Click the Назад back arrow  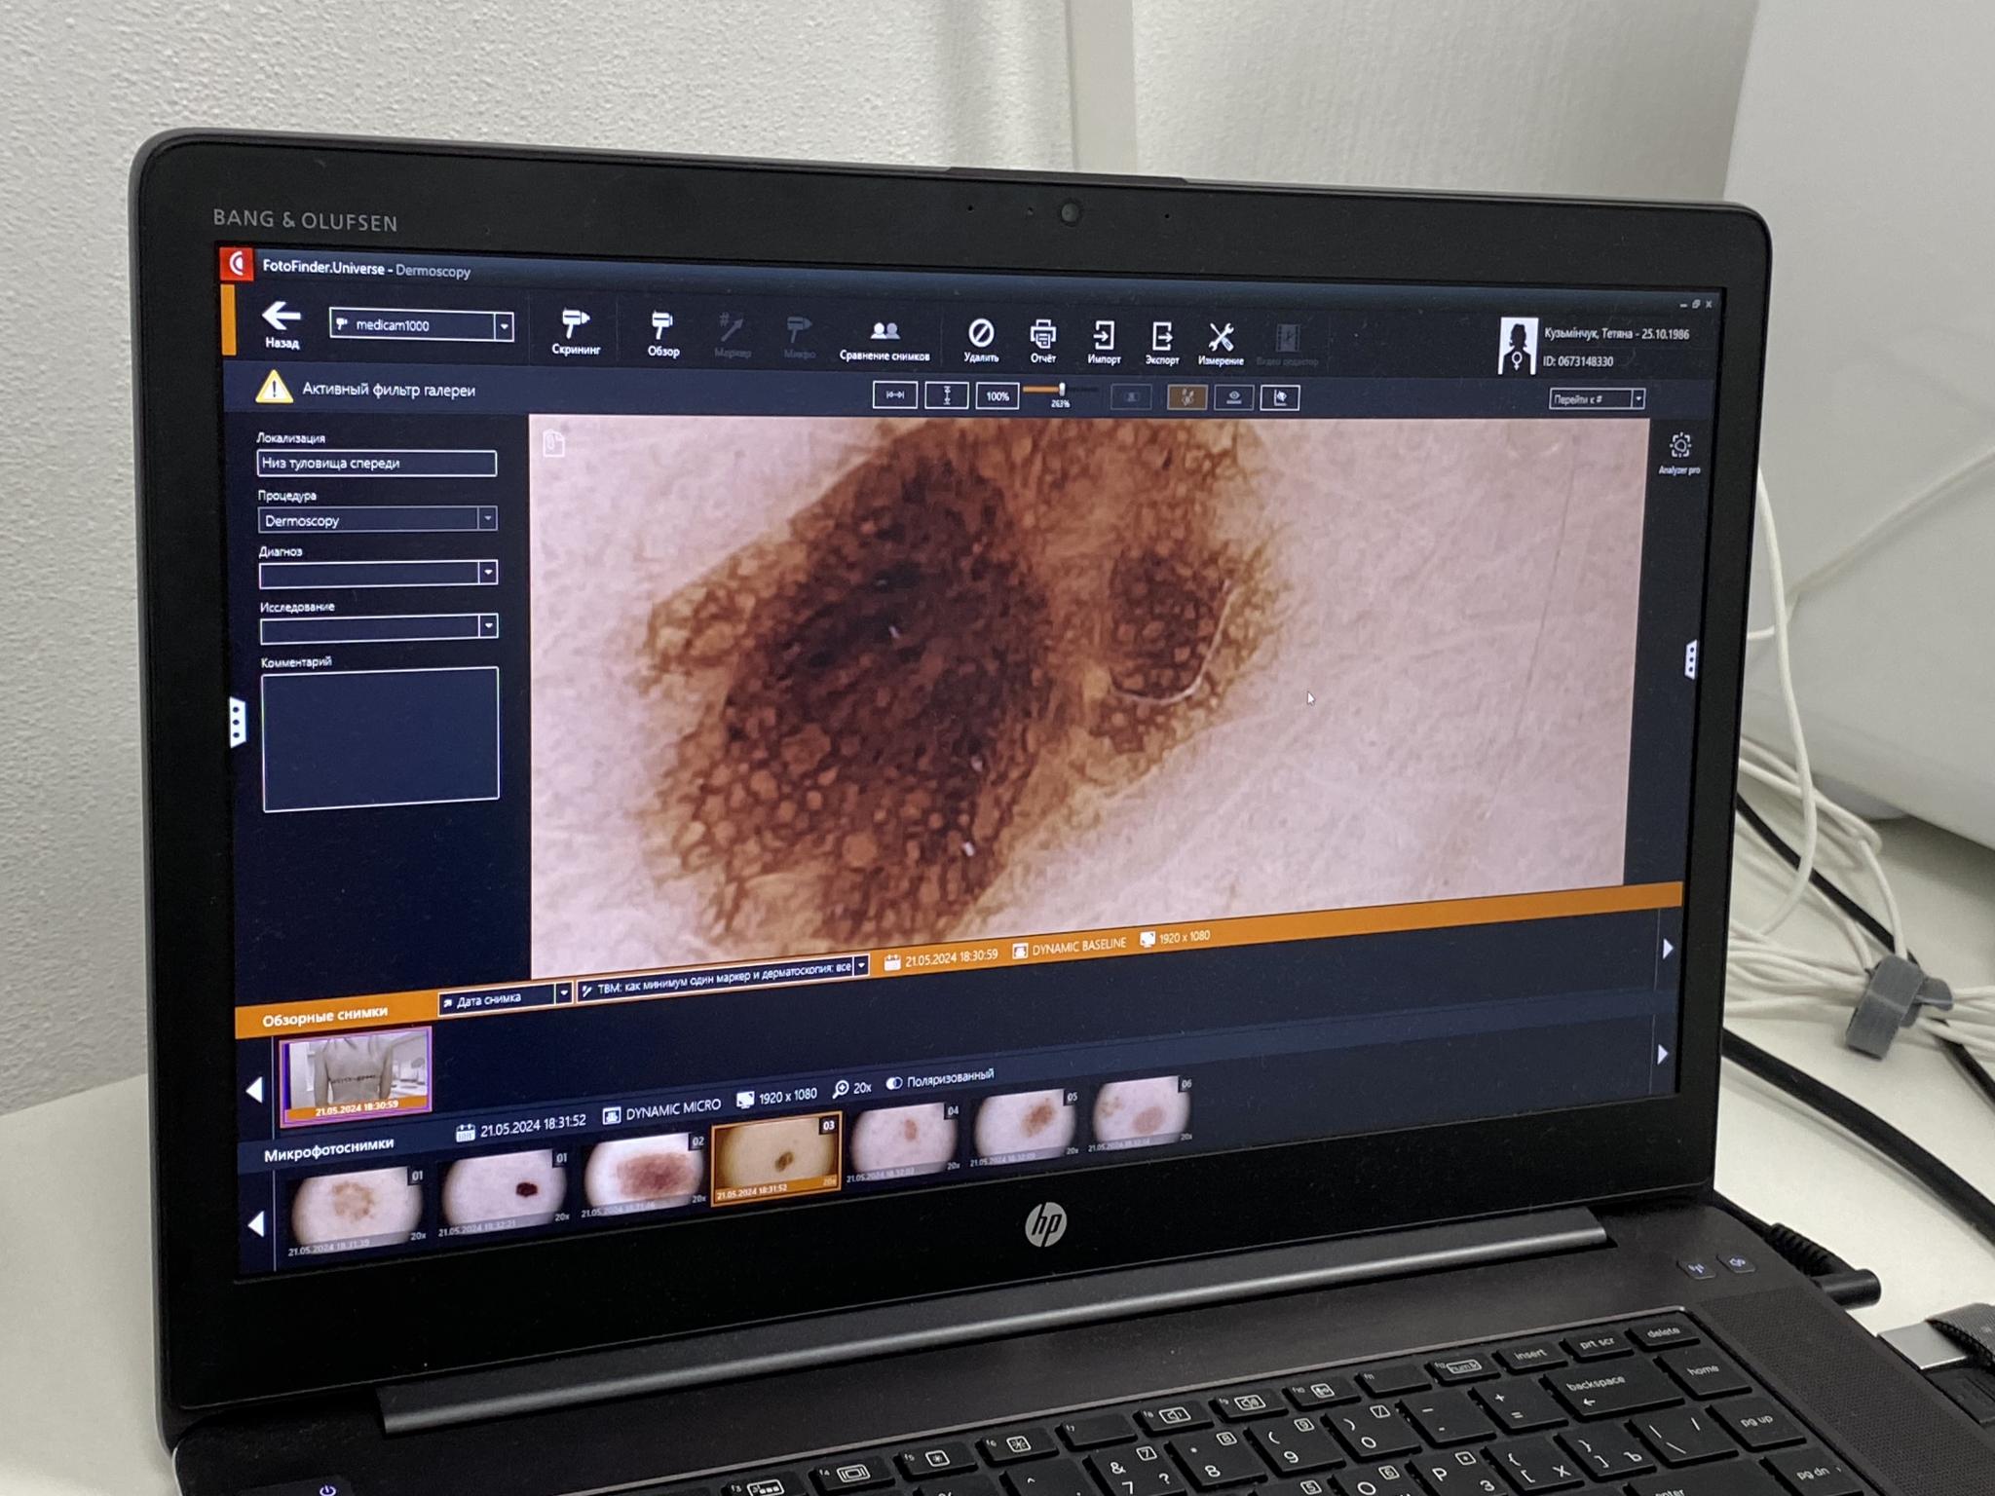pos(281,318)
